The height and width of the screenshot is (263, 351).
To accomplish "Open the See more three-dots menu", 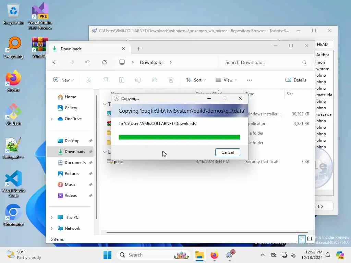I will [250, 80].
